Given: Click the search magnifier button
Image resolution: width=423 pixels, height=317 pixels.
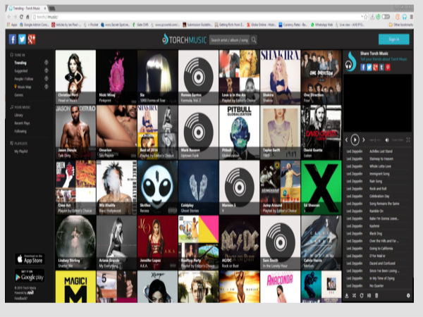Looking at the screenshot, I should click(254, 40).
